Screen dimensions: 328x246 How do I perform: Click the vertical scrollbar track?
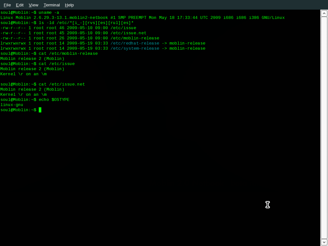(x=324, y=127)
